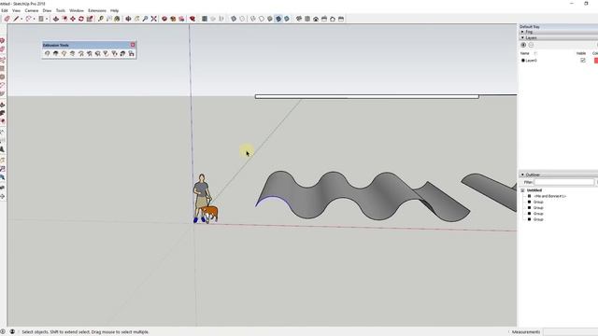Enable Wireframe face style
Viewport: 598px width, 336px height.
pos(253,19)
